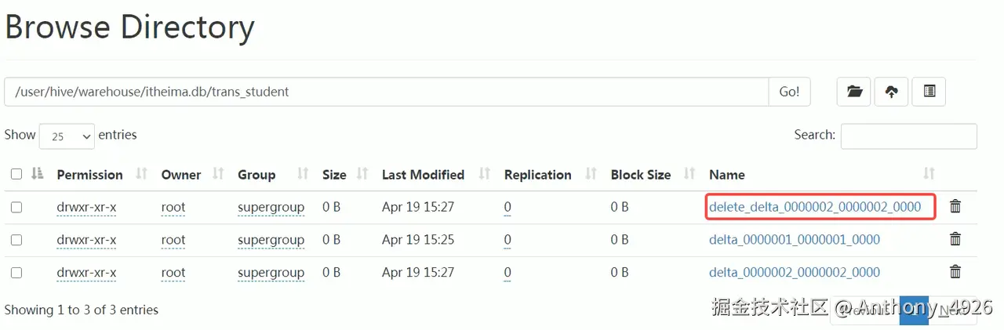This screenshot has width=1004, height=330.
Task: Sort by the Owner column header
Action: point(181,175)
